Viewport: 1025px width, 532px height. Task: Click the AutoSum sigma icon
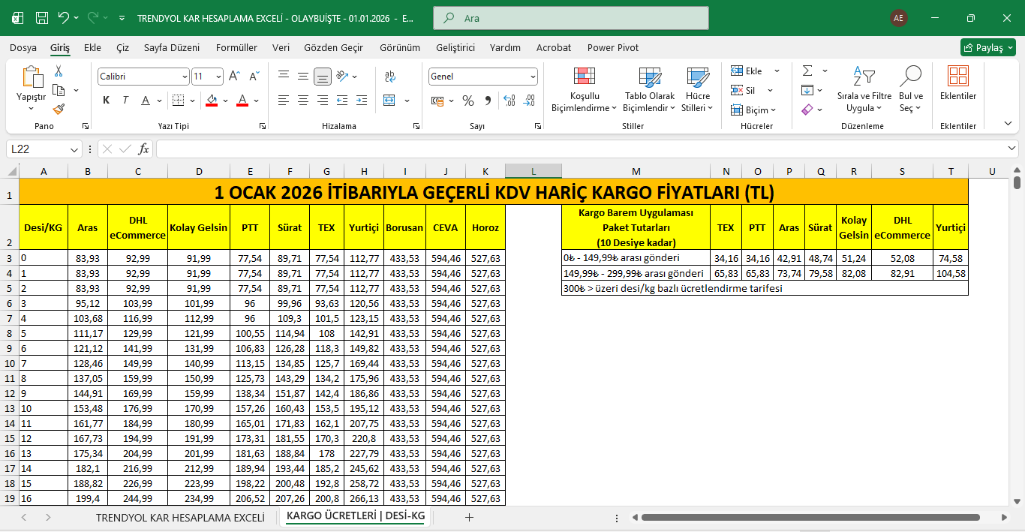807,71
